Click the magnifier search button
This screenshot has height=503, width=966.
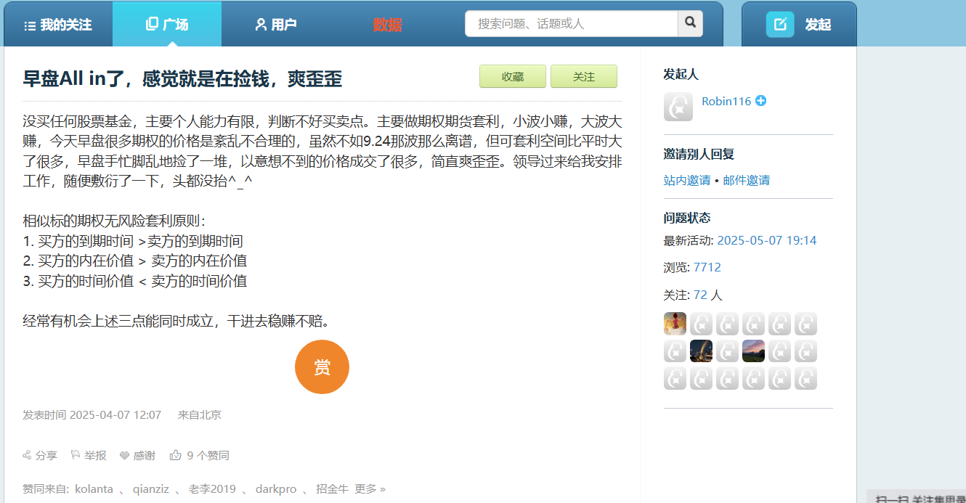690,23
